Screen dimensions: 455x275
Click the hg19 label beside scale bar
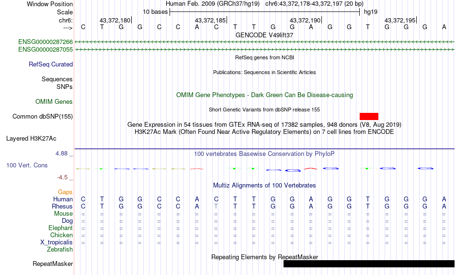pos(371,12)
